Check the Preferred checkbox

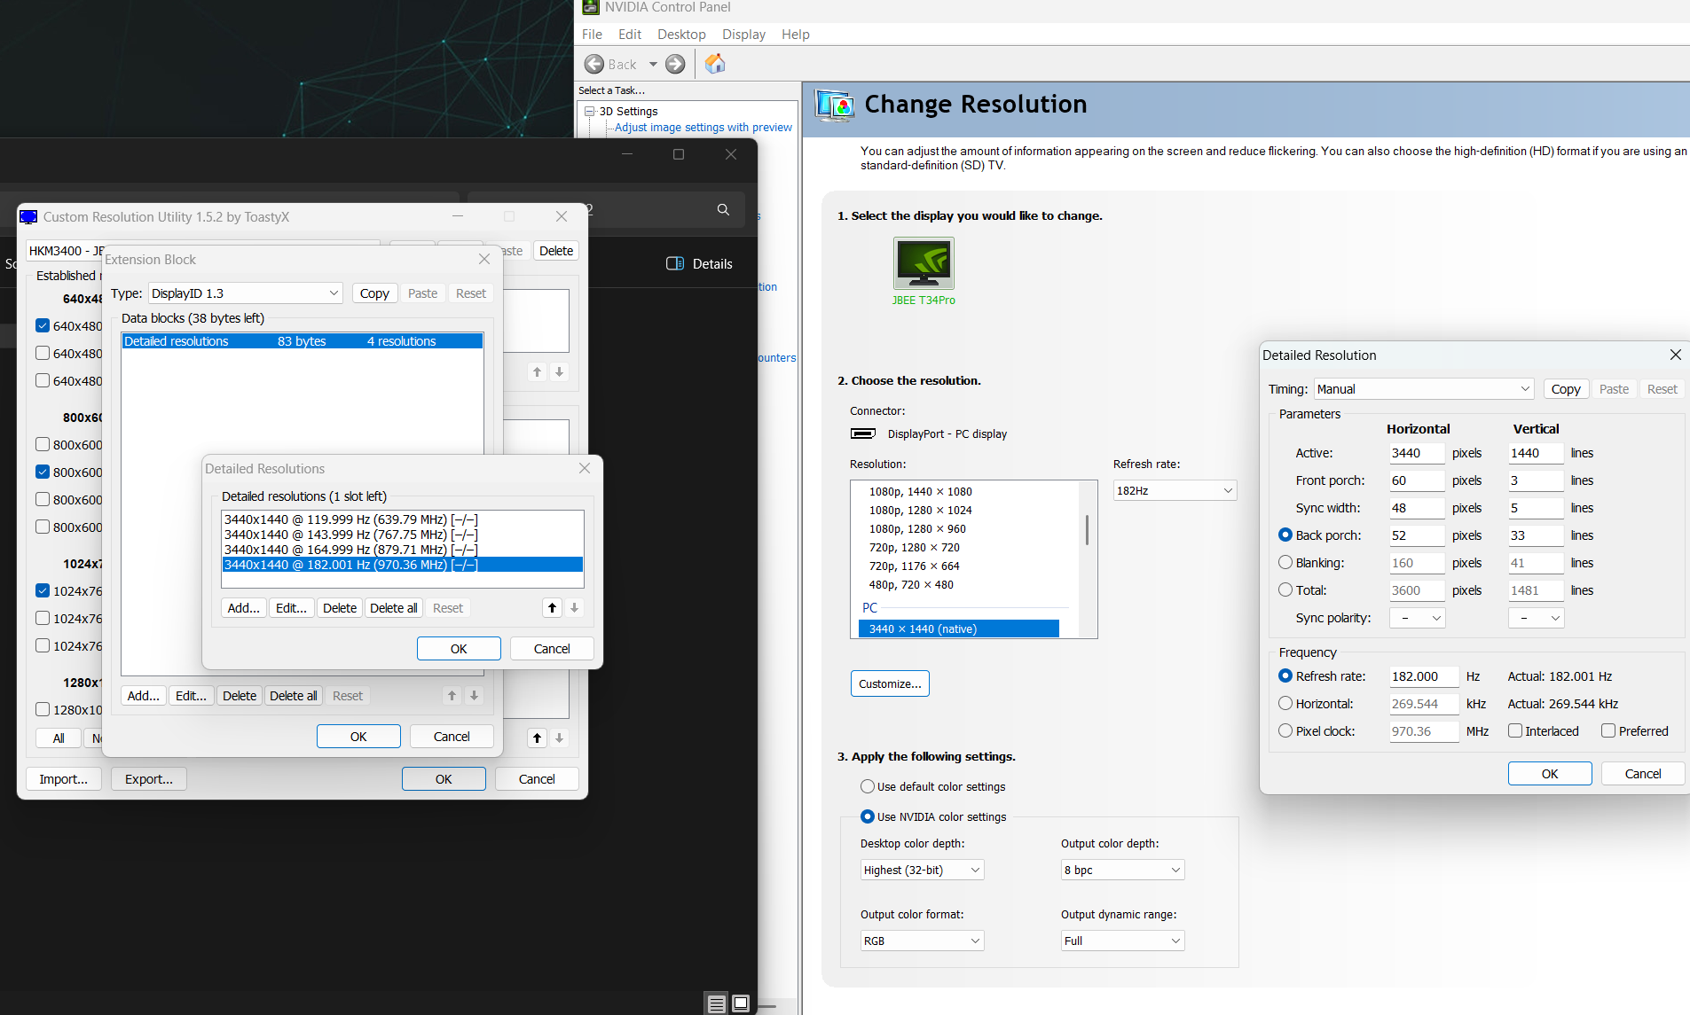coord(1608,731)
